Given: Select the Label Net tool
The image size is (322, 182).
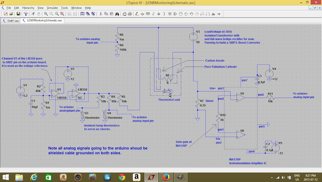Looking at the screenshot, I should tap(148, 14).
